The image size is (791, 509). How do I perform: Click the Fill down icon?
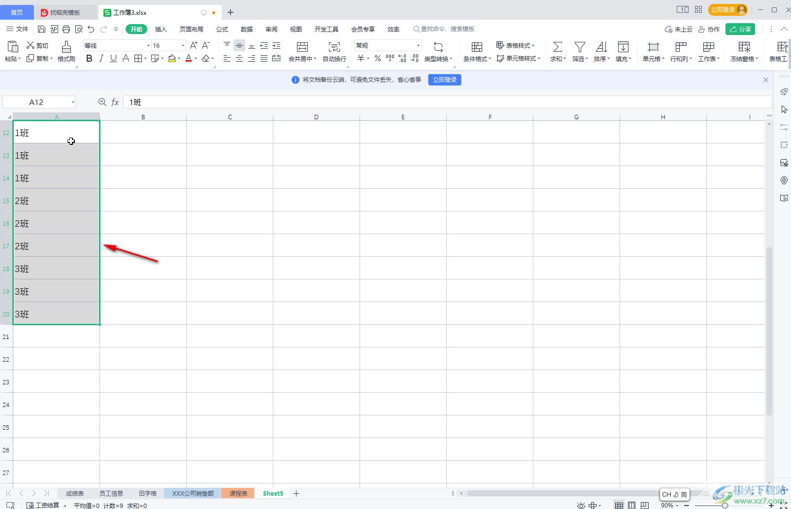pos(623,47)
